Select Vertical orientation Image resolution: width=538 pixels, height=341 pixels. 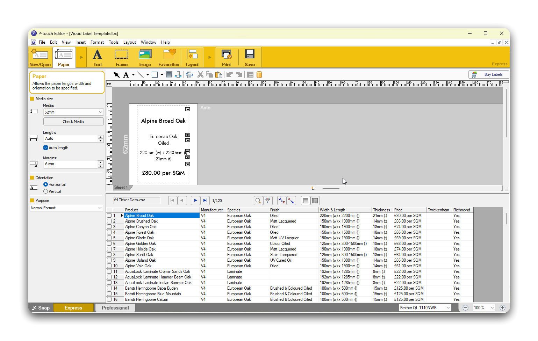[46, 191]
